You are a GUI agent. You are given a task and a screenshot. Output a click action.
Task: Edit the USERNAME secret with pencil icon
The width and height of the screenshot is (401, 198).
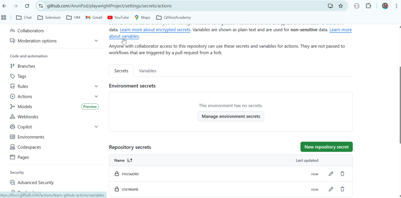[x=331, y=189]
